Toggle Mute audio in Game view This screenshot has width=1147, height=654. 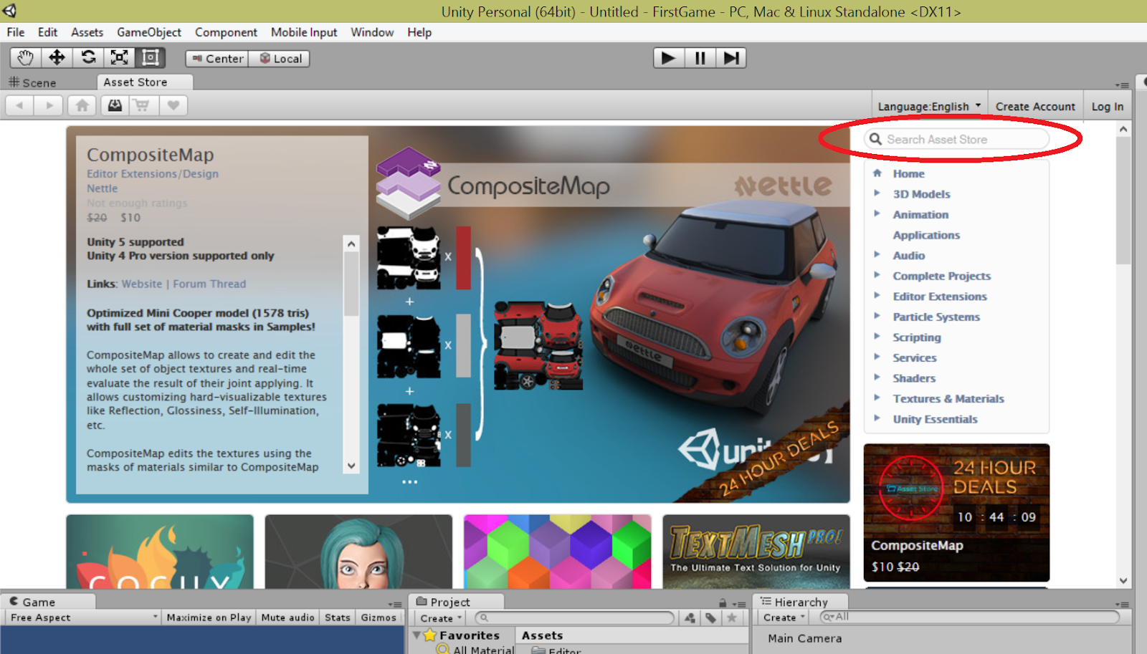(x=287, y=617)
